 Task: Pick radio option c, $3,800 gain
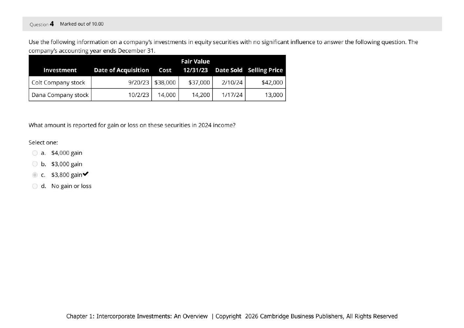click(35, 175)
